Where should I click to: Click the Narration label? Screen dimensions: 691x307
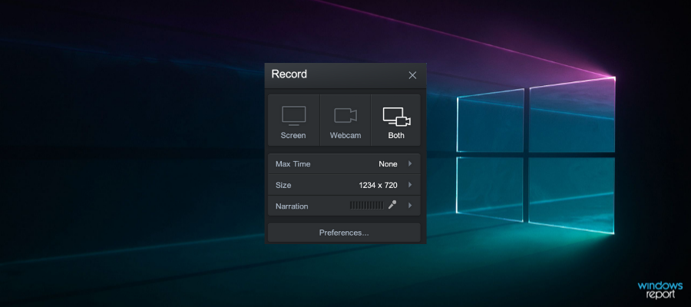(x=292, y=206)
